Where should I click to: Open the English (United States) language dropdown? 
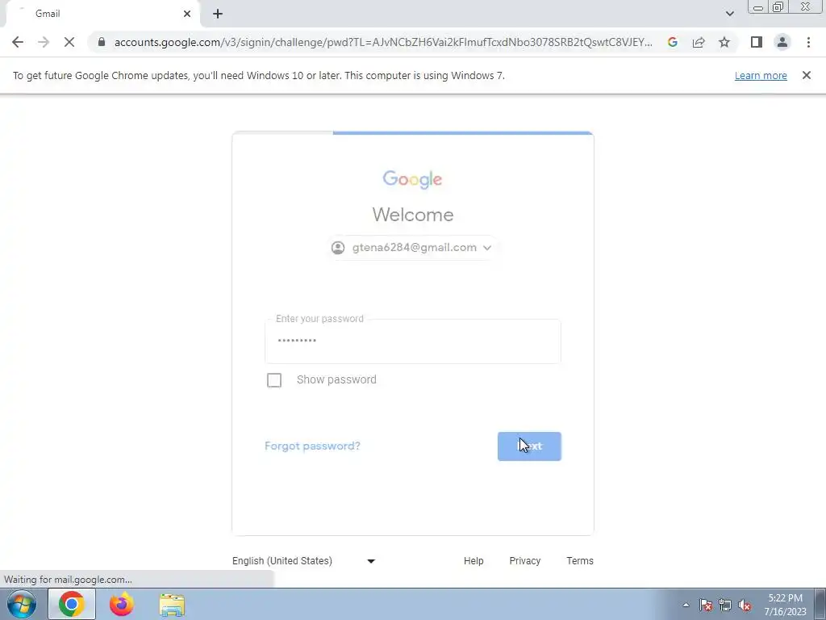coord(304,561)
